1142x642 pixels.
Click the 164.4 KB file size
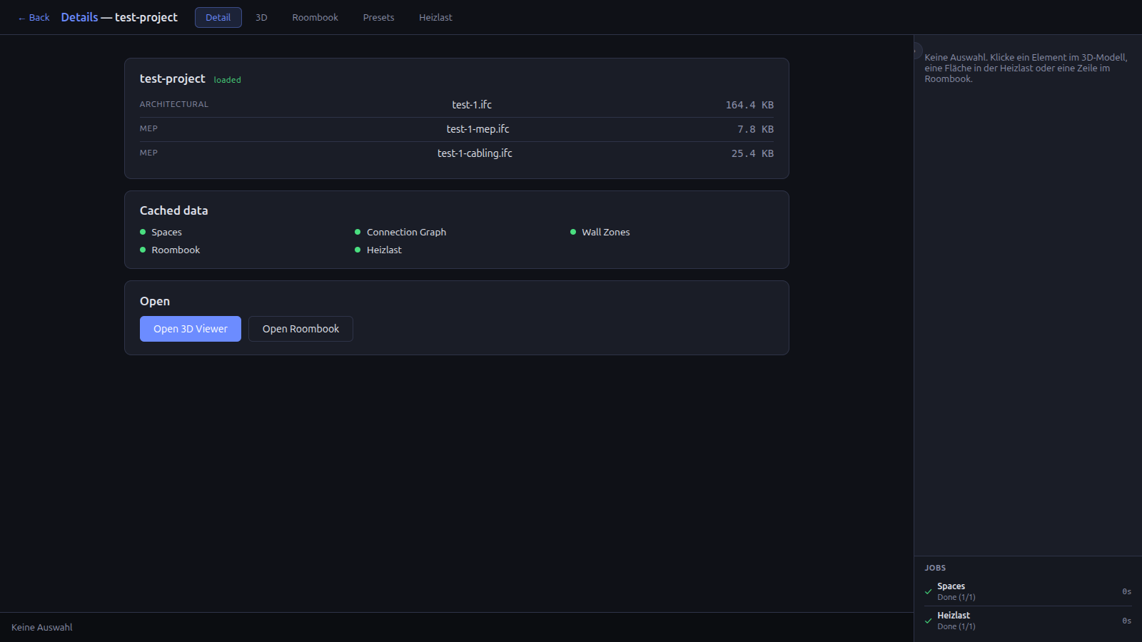point(749,105)
